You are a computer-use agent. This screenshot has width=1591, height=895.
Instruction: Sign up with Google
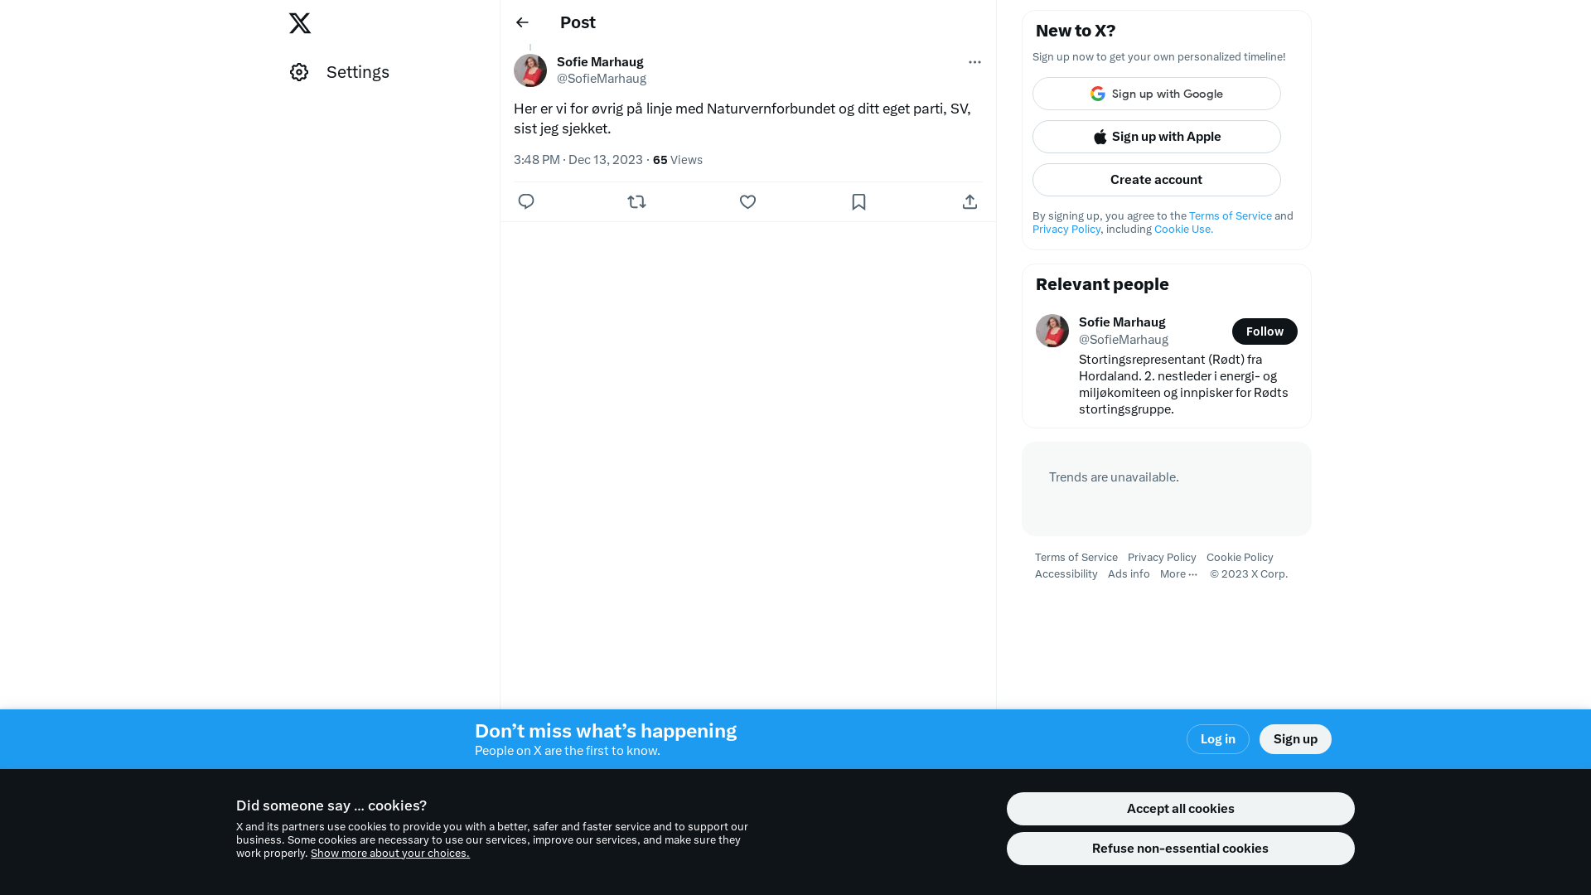[x=1156, y=94]
